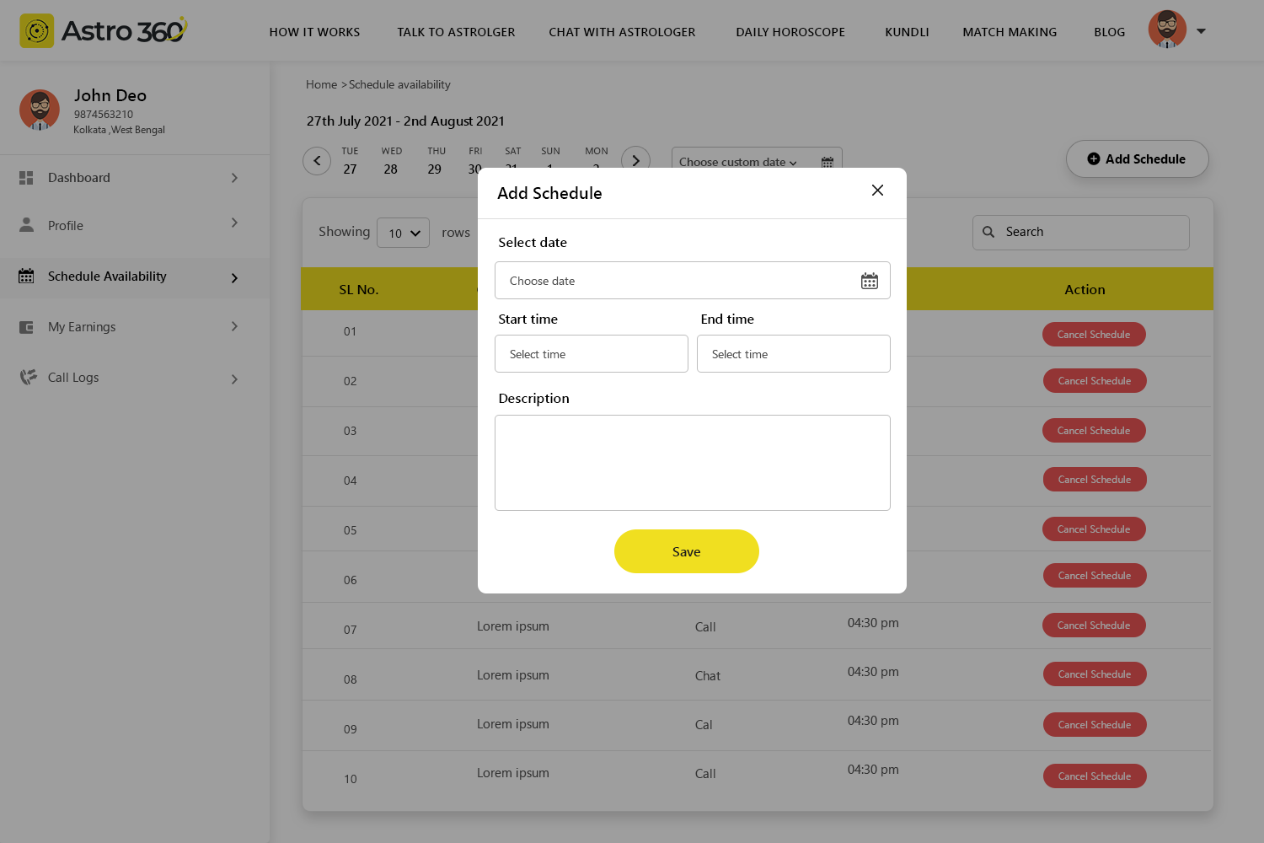
Task: Click inside the Description text area
Action: coord(692,462)
